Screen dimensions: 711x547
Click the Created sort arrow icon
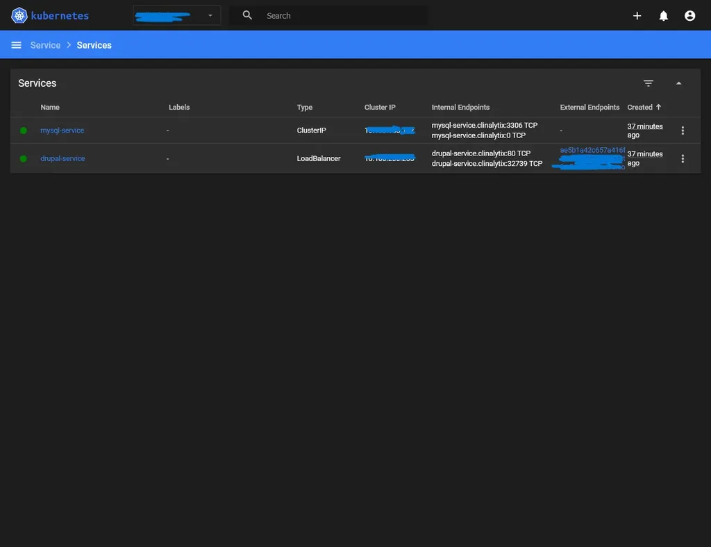point(658,107)
